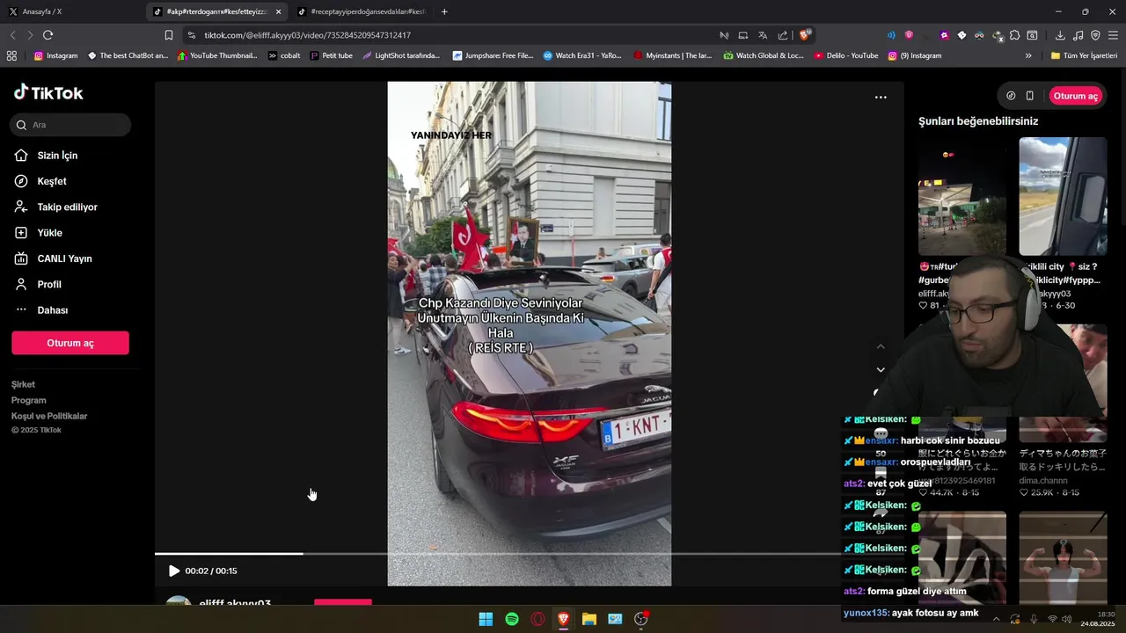Open Delilo - YouTube bookmark
This screenshot has height=633, width=1126.
[846, 55]
